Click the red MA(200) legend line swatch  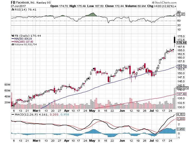click(12, 42)
